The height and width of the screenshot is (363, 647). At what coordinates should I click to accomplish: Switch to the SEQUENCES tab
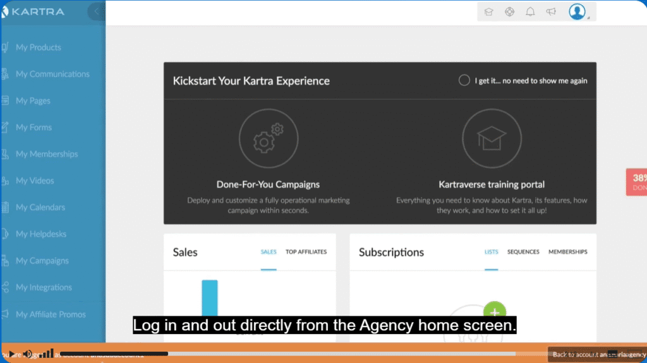(523, 252)
